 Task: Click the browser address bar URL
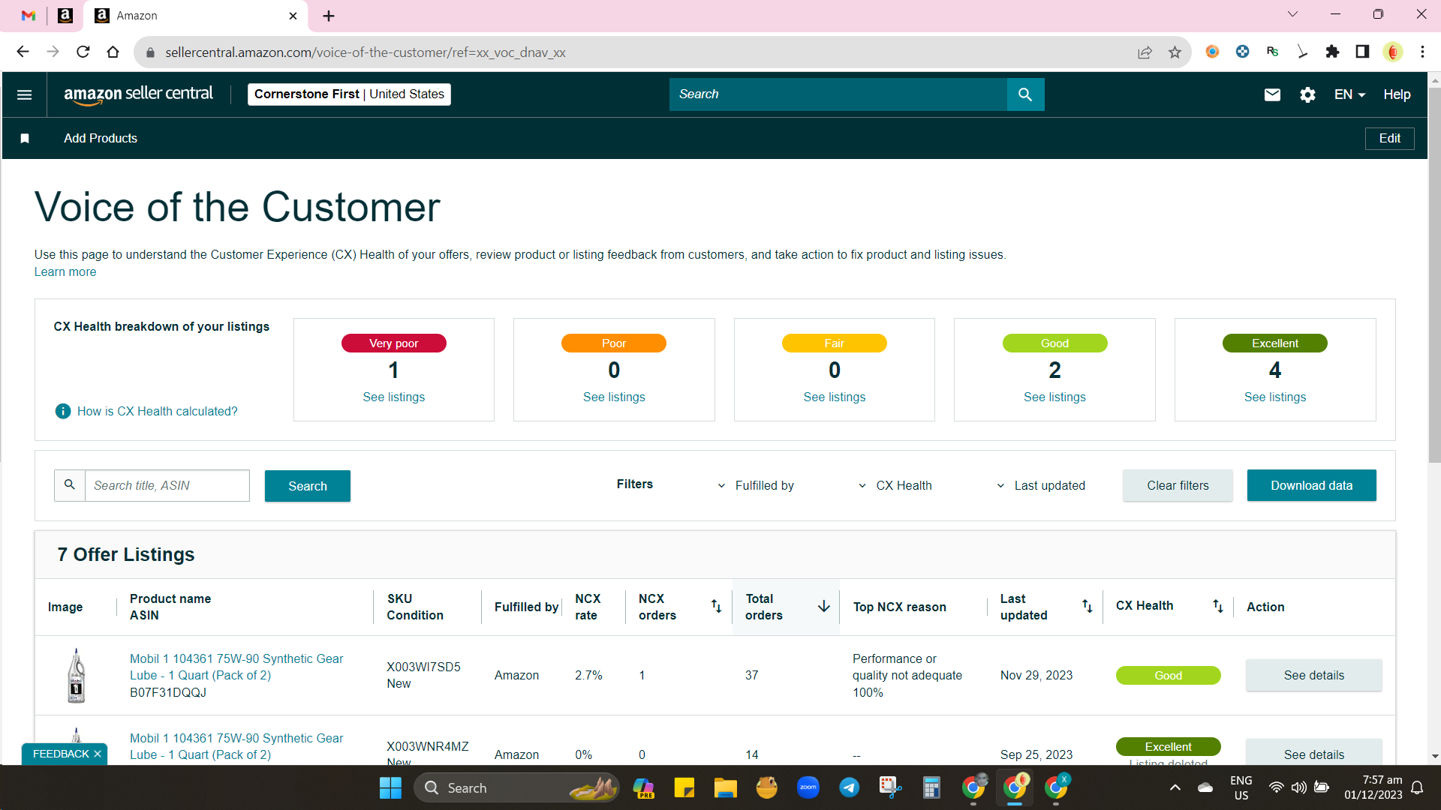[x=366, y=52]
